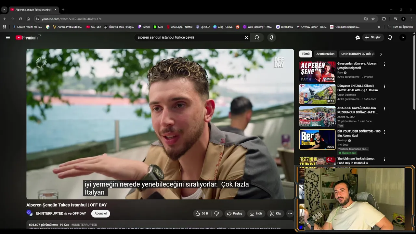The width and height of the screenshot is (416, 234).
Task: Open browser extensions puzzle icon
Action: click(x=384, y=19)
